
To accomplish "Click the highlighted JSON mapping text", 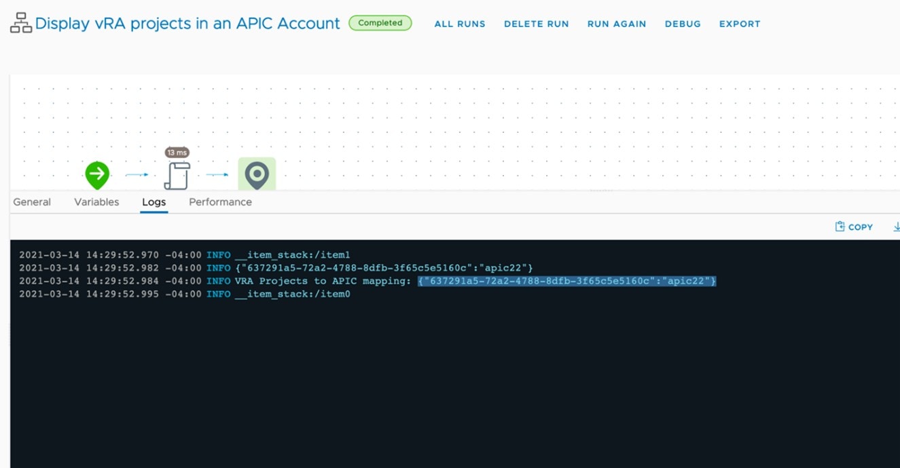I will (x=567, y=281).
